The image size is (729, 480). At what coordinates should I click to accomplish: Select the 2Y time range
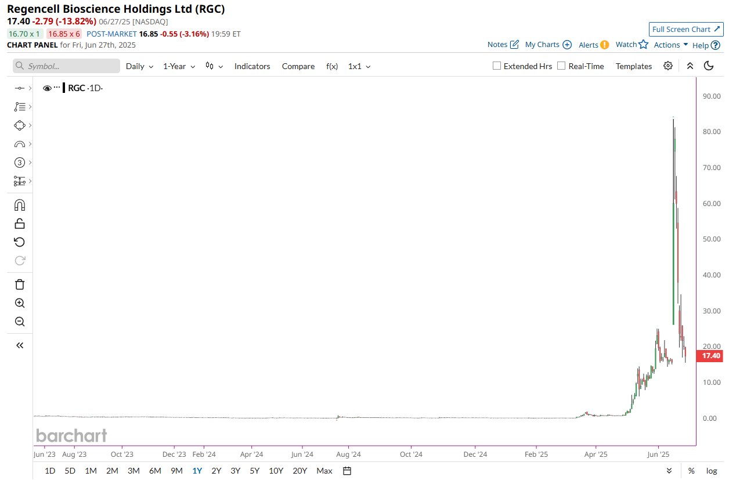tap(216, 471)
